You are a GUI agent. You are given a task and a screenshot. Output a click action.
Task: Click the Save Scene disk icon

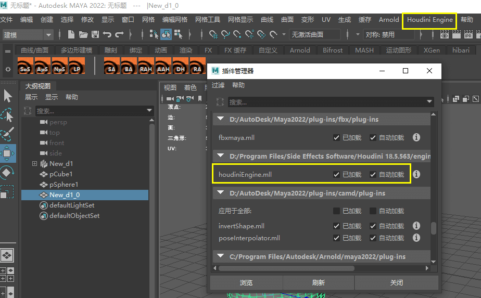[x=95, y=34]
